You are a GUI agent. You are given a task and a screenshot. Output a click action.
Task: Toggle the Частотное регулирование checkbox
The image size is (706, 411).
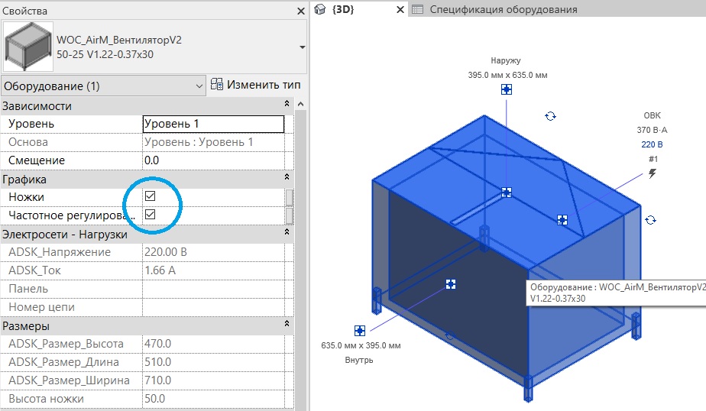click(x=151, y=215)
